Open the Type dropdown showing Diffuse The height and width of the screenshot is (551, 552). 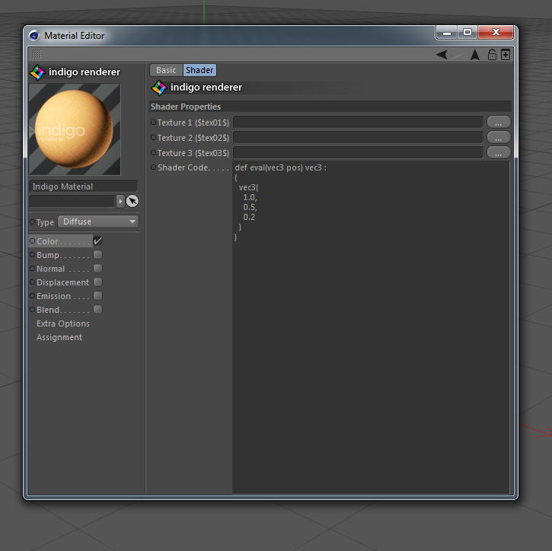[x=98, y=221]
